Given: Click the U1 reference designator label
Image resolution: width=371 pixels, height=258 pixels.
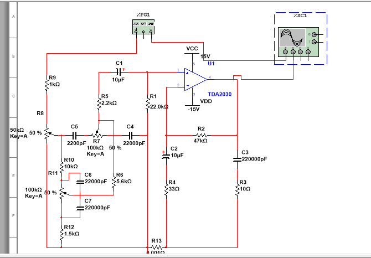Looking at the screenshot, I should click(211, 63).
